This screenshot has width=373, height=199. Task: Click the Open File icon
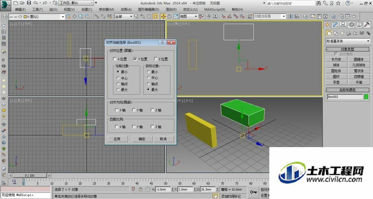click(22, 3)
